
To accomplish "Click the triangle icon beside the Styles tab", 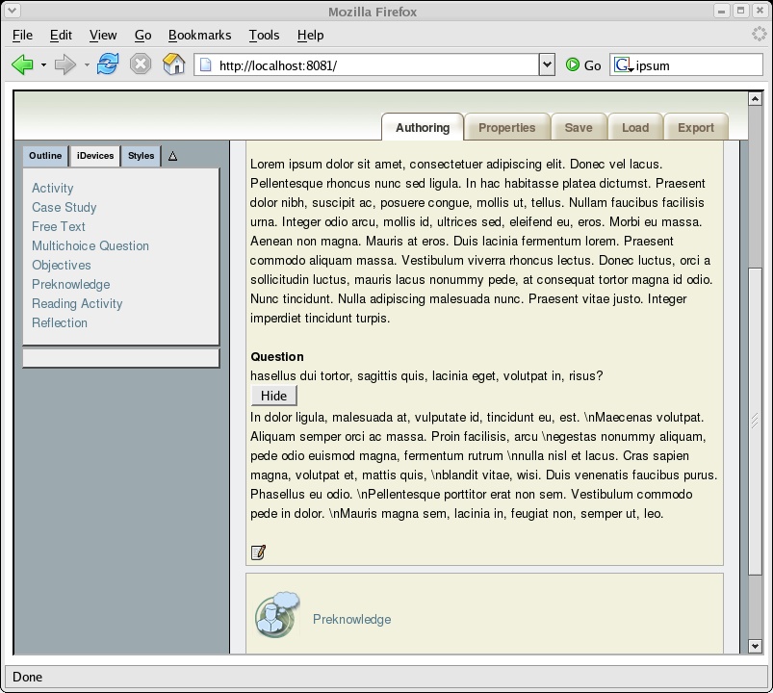I will pos(172,156).
